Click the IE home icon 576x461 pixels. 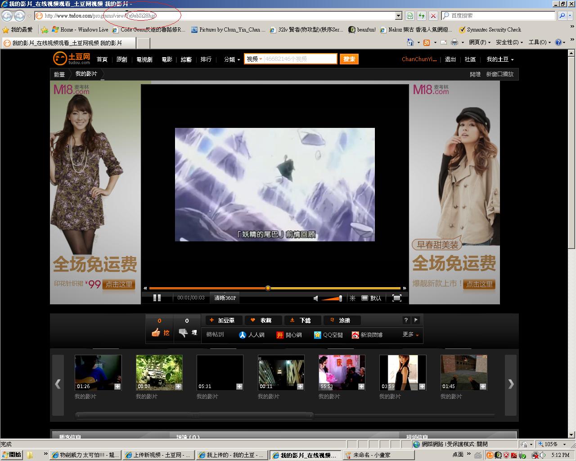[x=410, y=42]
